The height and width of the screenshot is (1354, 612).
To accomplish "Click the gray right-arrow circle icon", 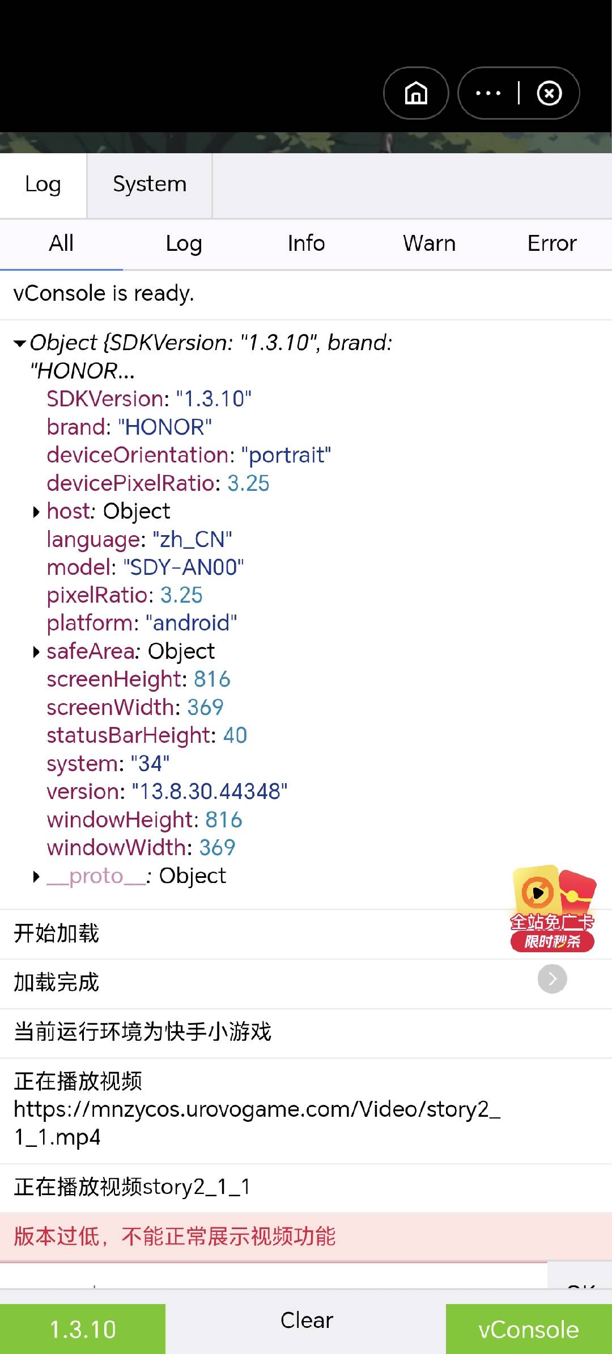I will tap(552, 979).
